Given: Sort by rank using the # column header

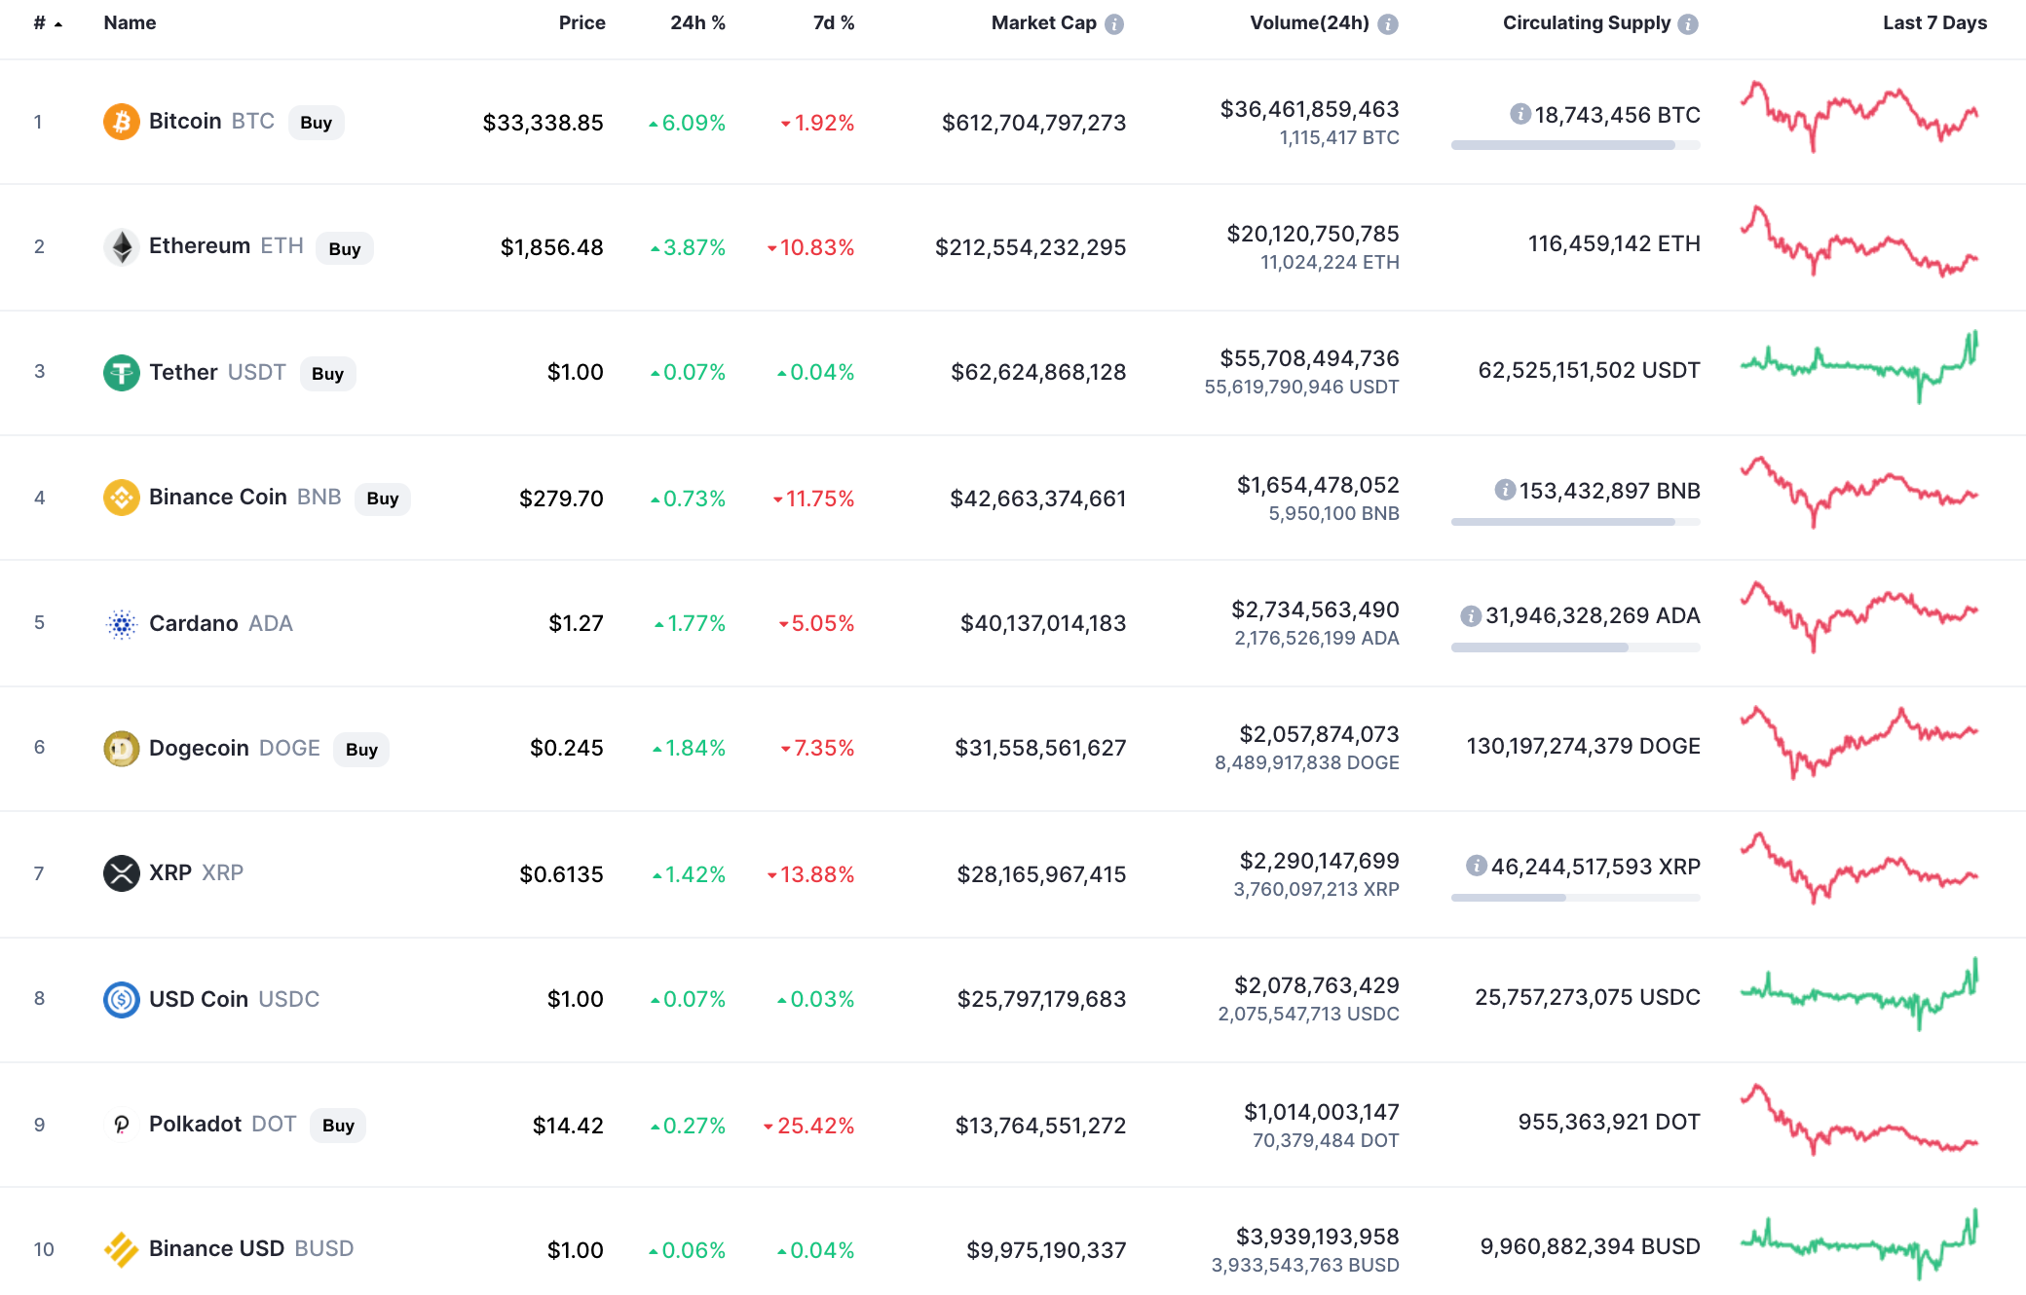Looking at the screenshot, I should 47,23.
